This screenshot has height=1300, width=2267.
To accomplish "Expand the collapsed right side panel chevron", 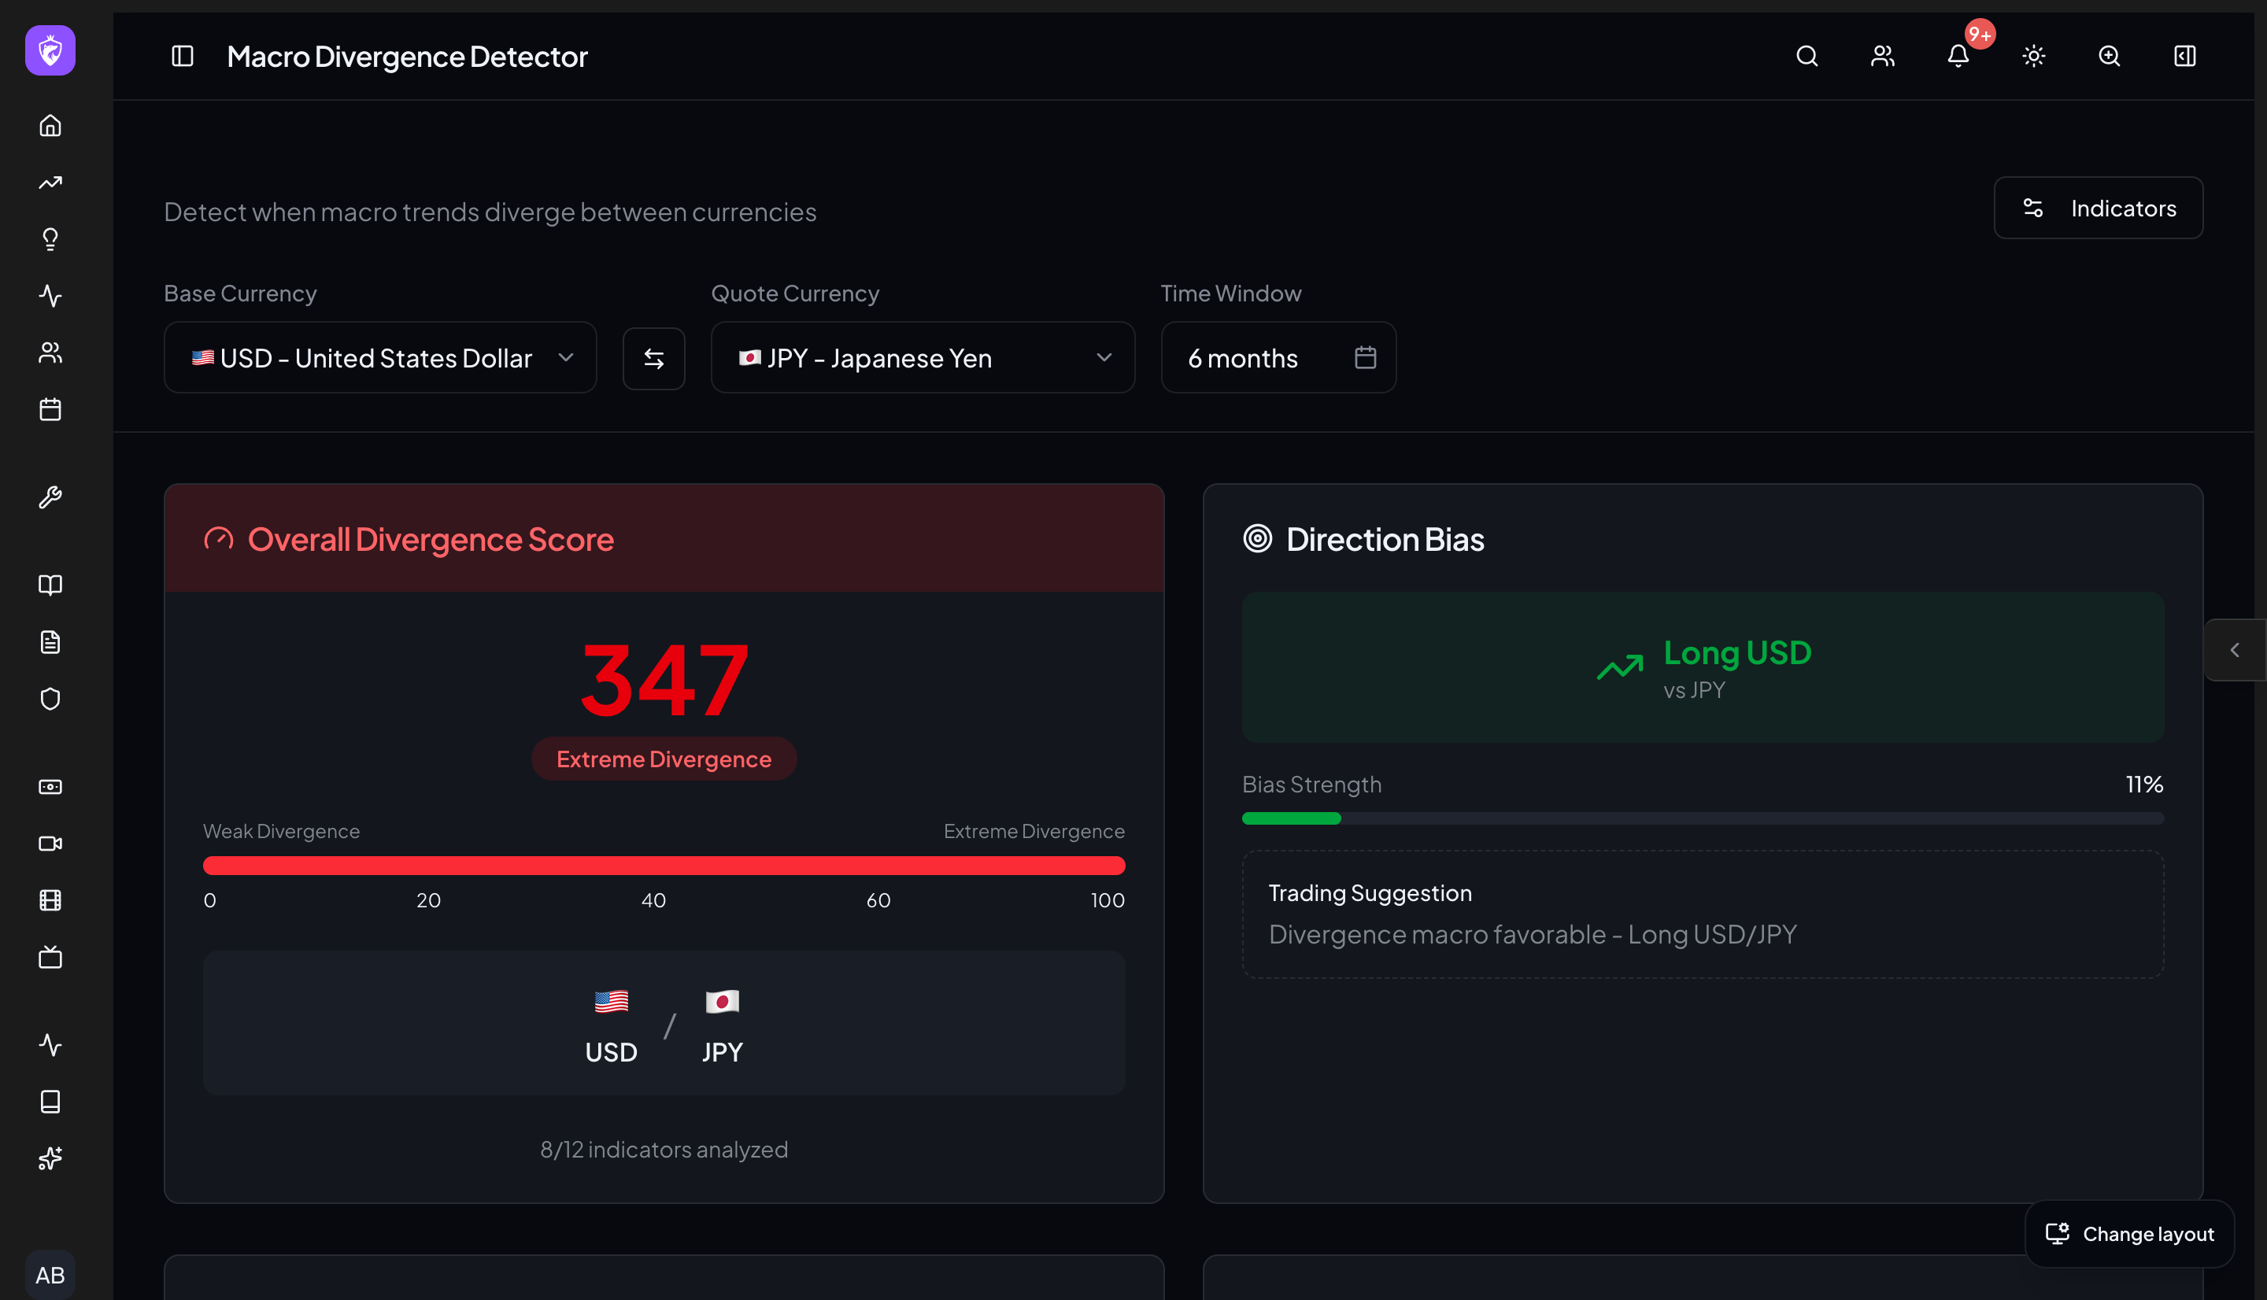I will pos(2235,650).
